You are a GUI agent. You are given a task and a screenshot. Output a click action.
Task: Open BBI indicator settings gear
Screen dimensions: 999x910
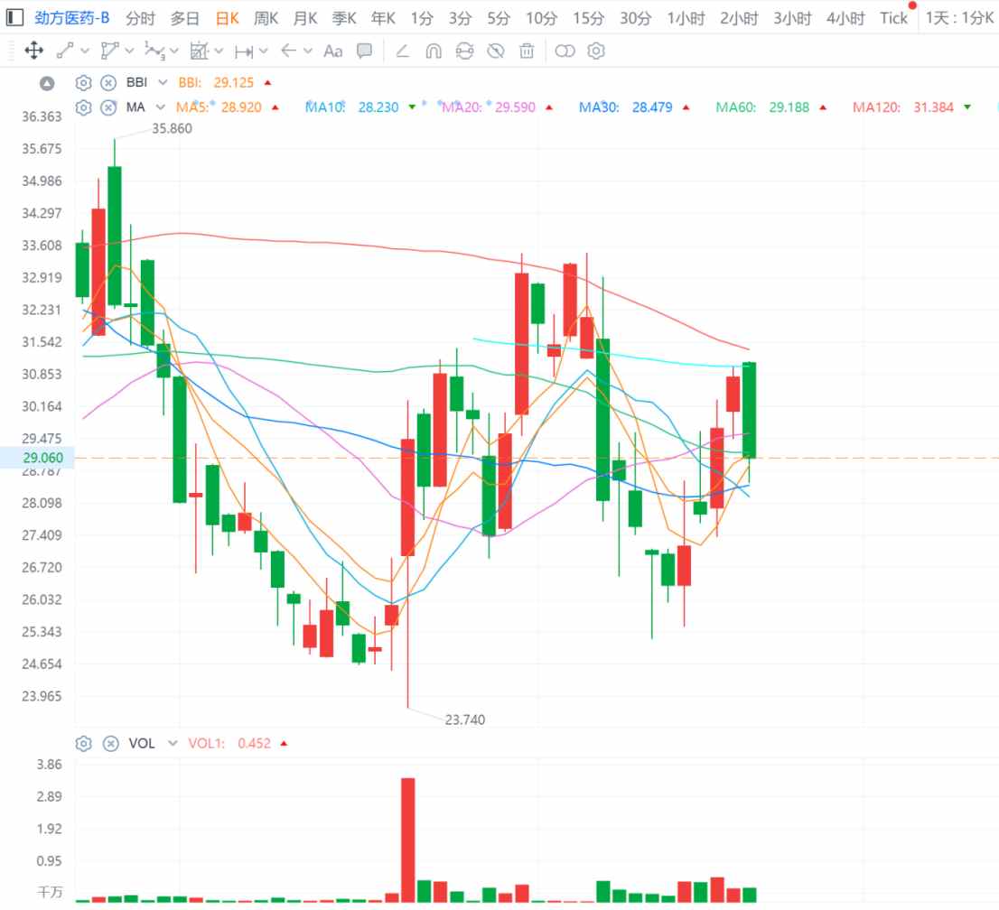(x=83, y=83)
